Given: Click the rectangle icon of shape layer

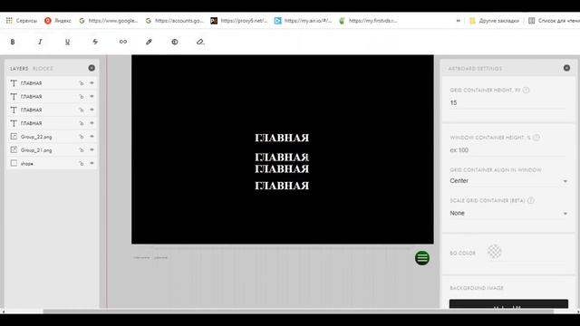Looking at the screenshot, I should coord(14,163).
